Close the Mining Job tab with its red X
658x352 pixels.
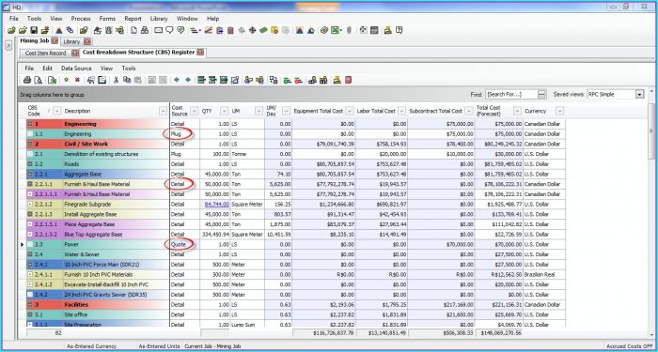55,41
